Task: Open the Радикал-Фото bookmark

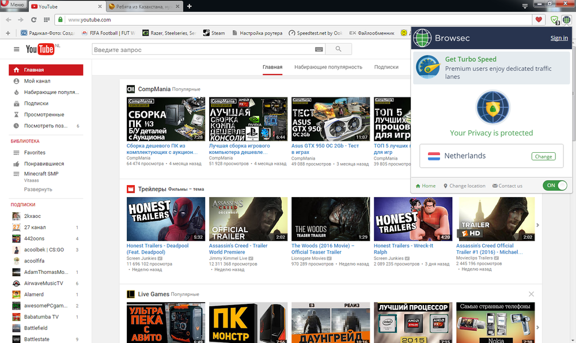Action: pos(48,33)
